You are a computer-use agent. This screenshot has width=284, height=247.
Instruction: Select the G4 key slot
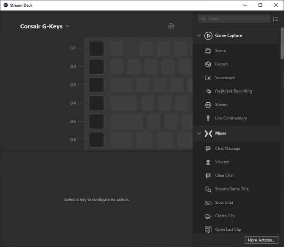96,103
